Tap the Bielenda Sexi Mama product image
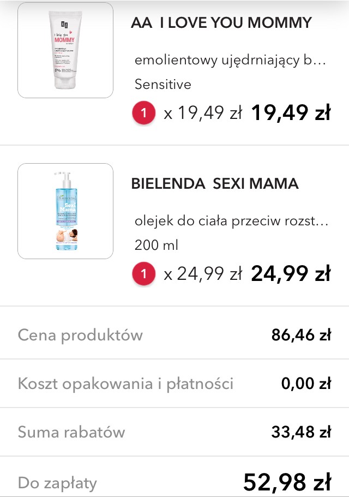349x497 pixels. tap(65, 211)
